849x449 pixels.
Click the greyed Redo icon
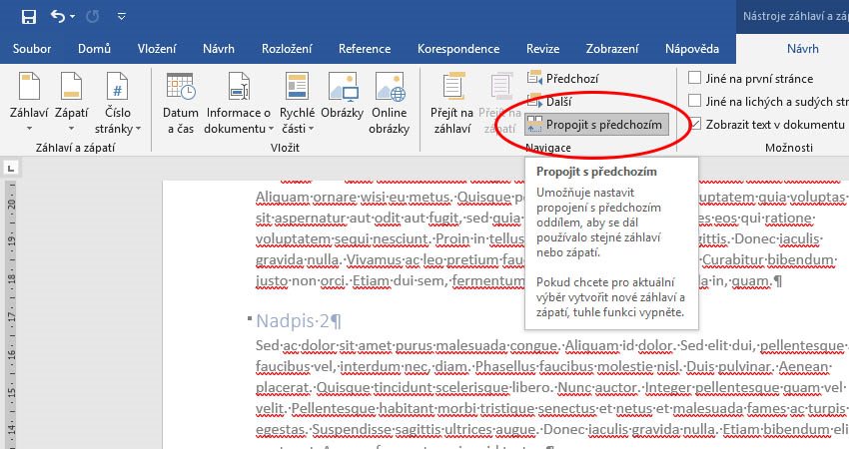click(x=93, y=17)
